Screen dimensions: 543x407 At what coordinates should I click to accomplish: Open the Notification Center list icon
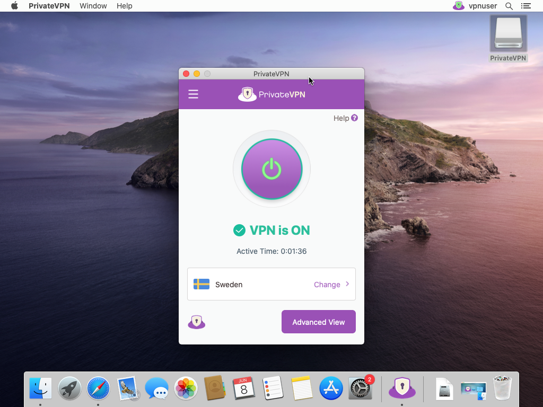(x=526, y=6)
